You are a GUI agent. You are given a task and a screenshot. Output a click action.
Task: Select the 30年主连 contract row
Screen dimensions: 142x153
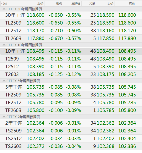pyautogui.click(x=71, y=15)
